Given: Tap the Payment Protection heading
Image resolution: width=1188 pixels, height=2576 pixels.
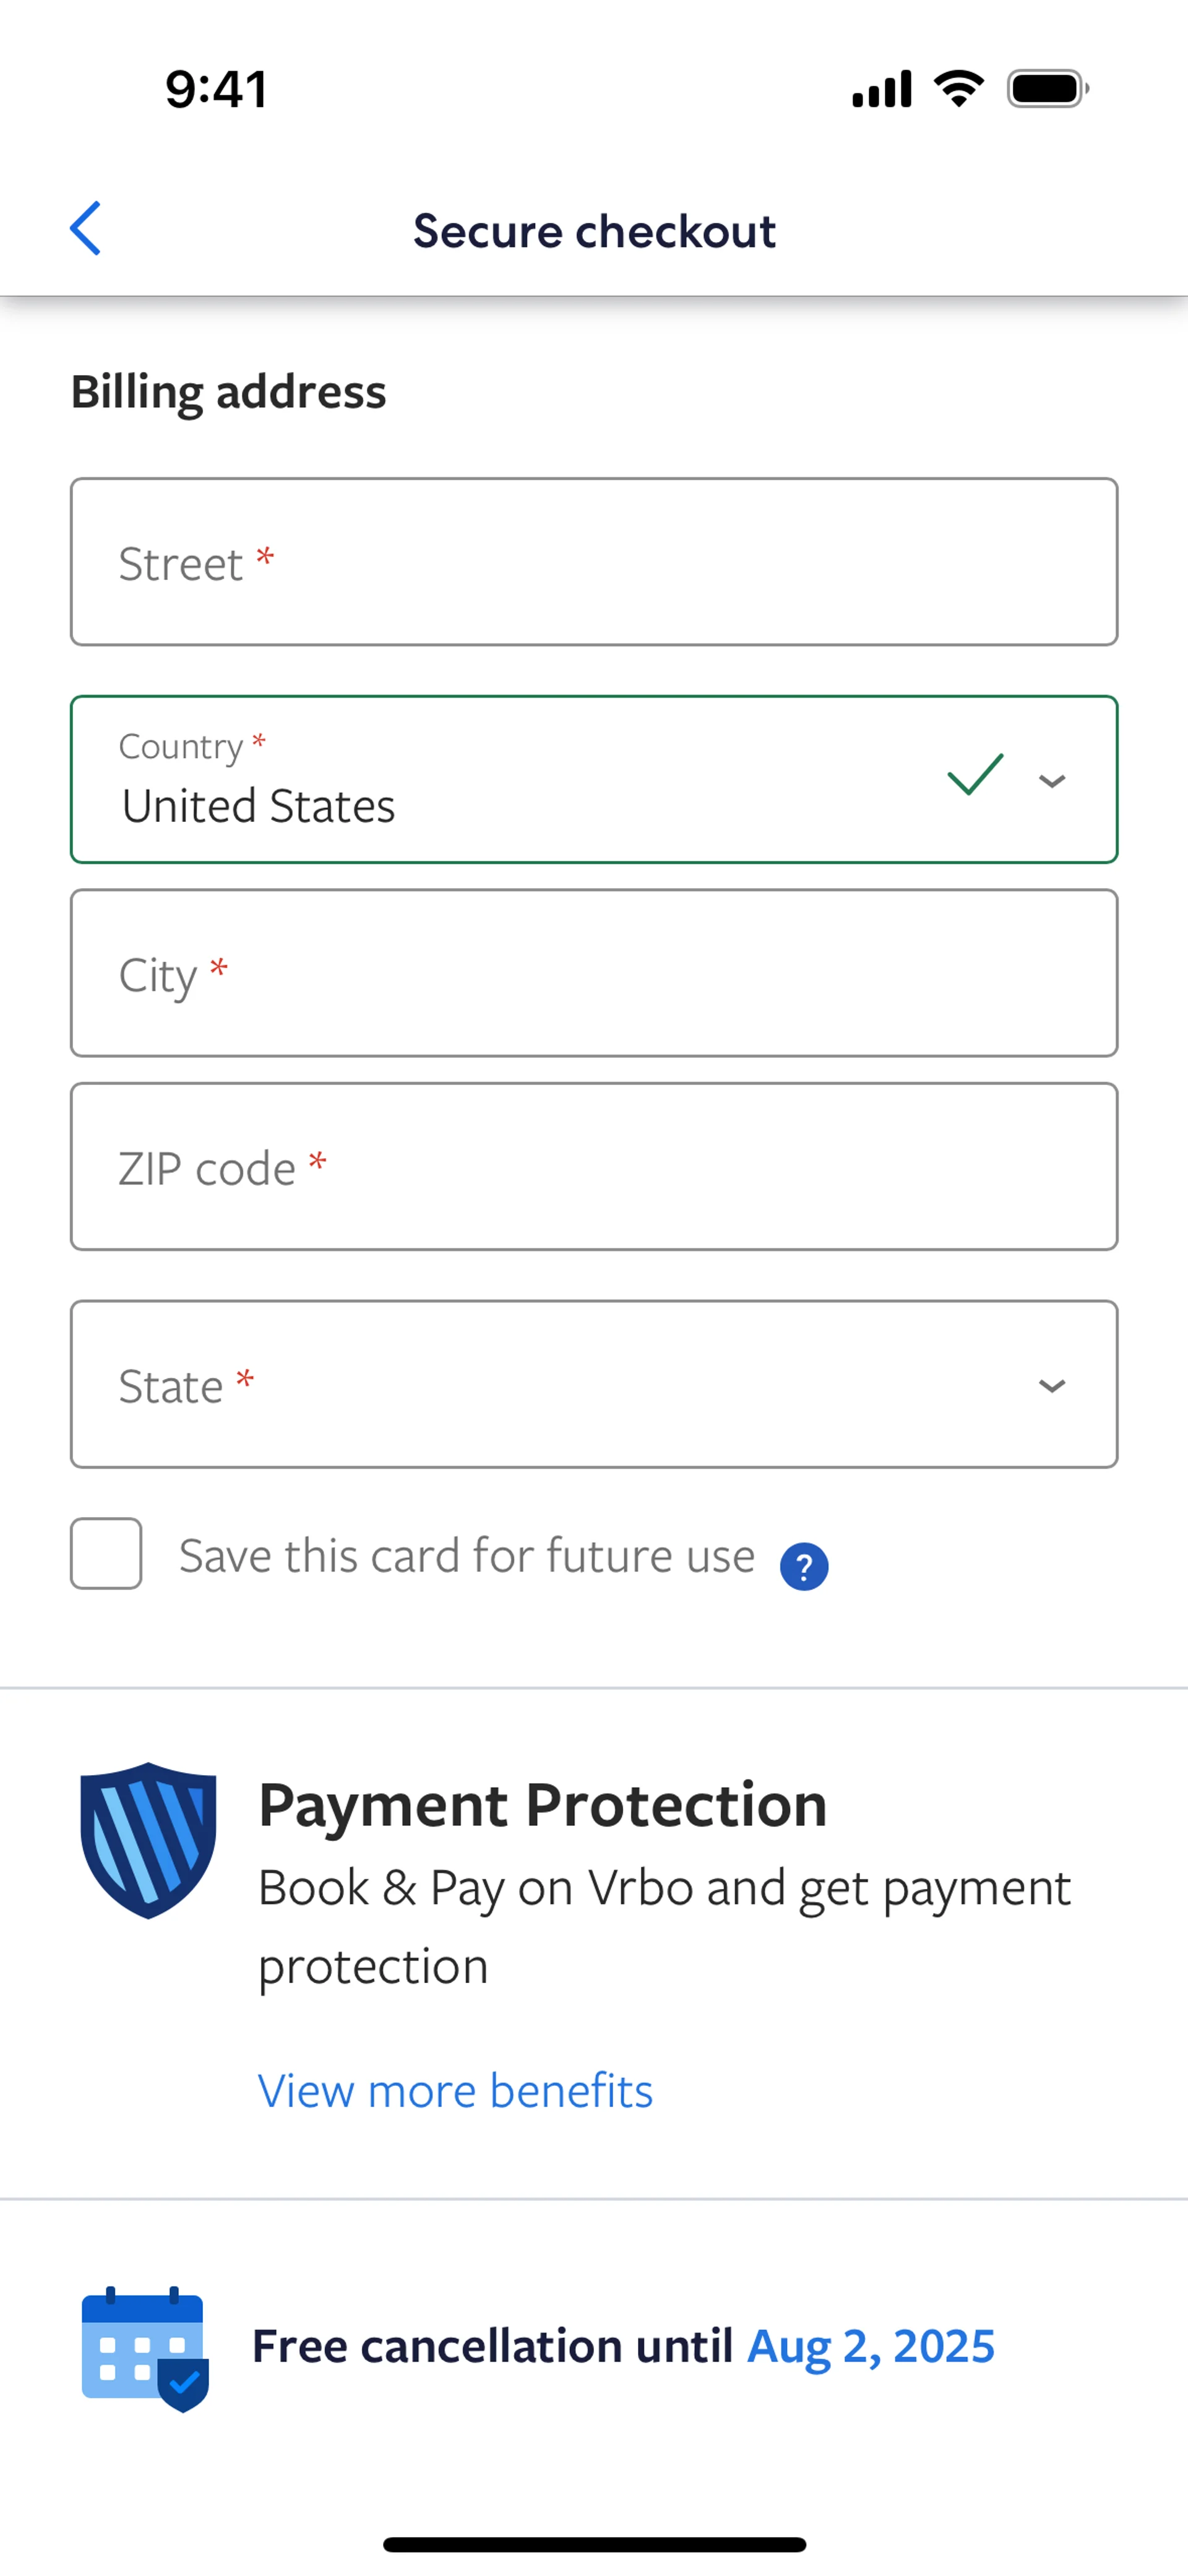Looking at the screenshot, I should [543, 1805].
